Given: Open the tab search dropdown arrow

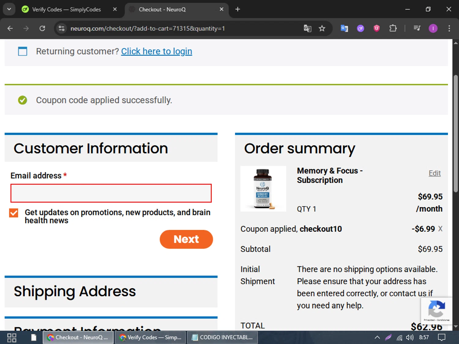Looking at the screenshot, I should 9,9.
